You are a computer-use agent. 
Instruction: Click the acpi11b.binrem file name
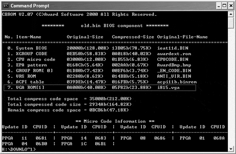[x=177, y=82]
